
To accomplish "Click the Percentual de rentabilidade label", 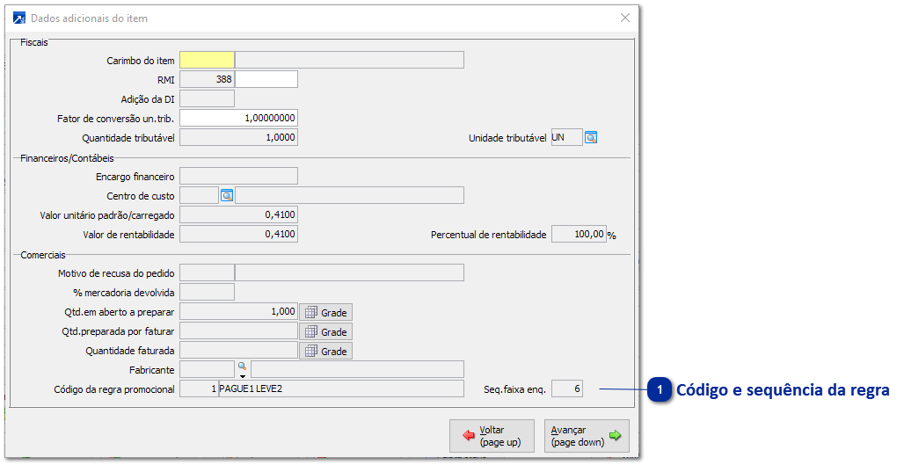I will [488, 236].
